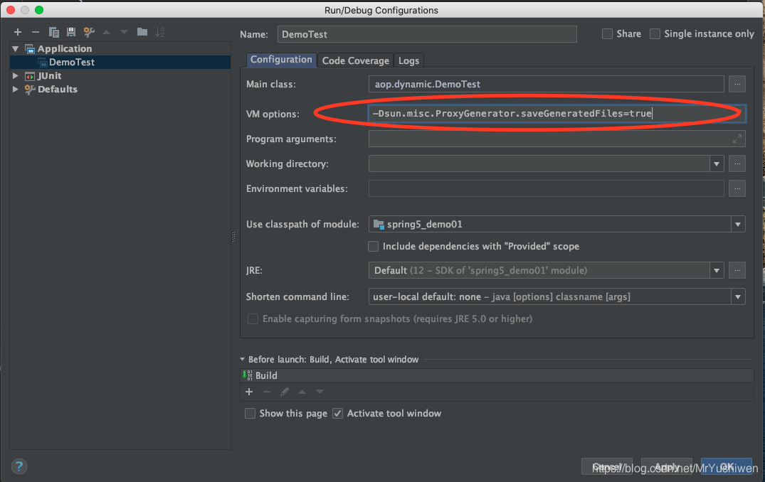Remove selected configuration with minus icon
Screen dimensions: 765x482
pos(35,32)
